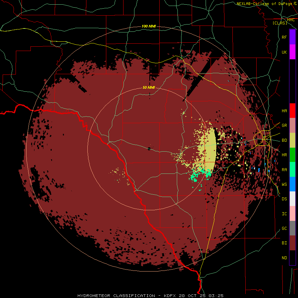
Task: Click the BD legend label
Action: tap(284, 140)
